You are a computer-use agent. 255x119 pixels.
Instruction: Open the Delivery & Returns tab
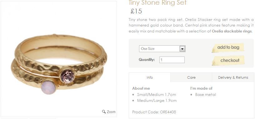(x=233, y=77)
